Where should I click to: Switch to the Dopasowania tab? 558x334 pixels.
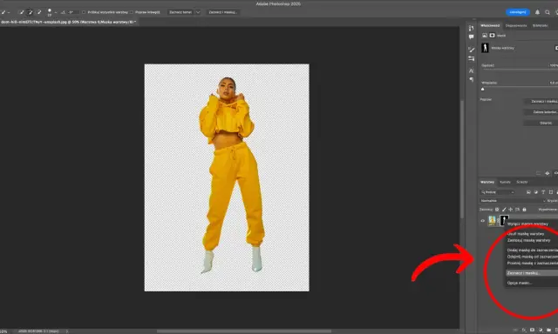point(516,25)
